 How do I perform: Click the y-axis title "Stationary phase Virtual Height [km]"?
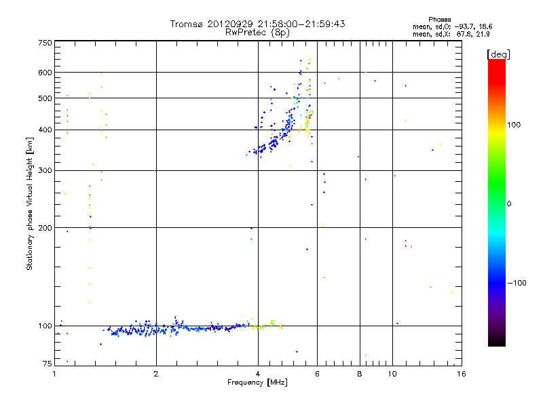tap(29, 204)
